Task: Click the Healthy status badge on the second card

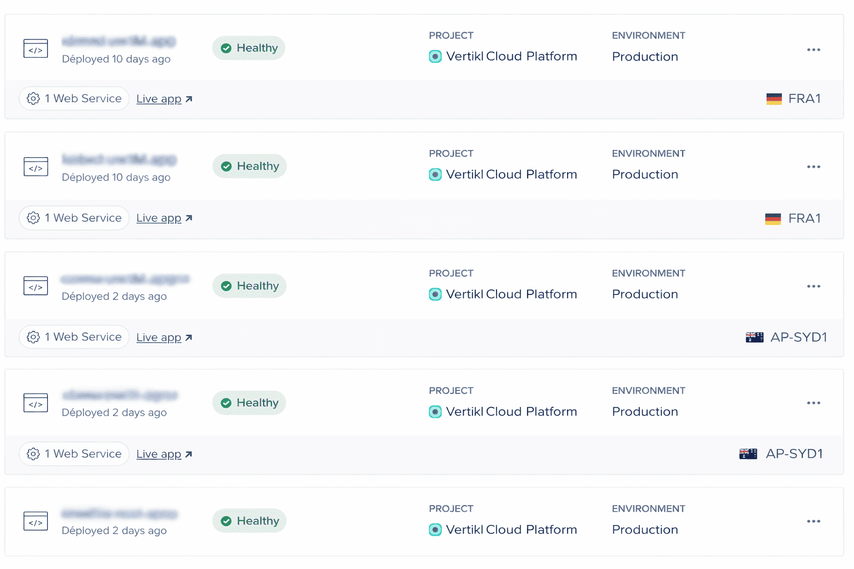Action: [x=250, y=166]
